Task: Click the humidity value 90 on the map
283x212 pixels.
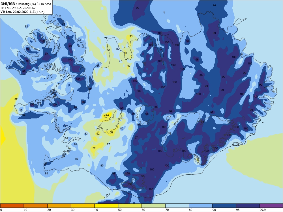Action: tap(75, 144)
